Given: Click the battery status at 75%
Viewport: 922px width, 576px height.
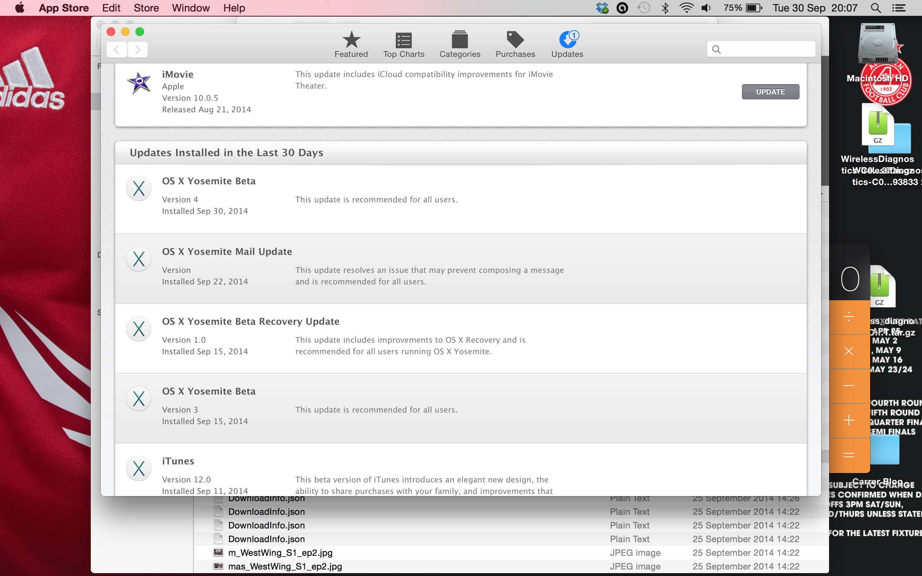Looking at the screenshot, I should [743, 8].
